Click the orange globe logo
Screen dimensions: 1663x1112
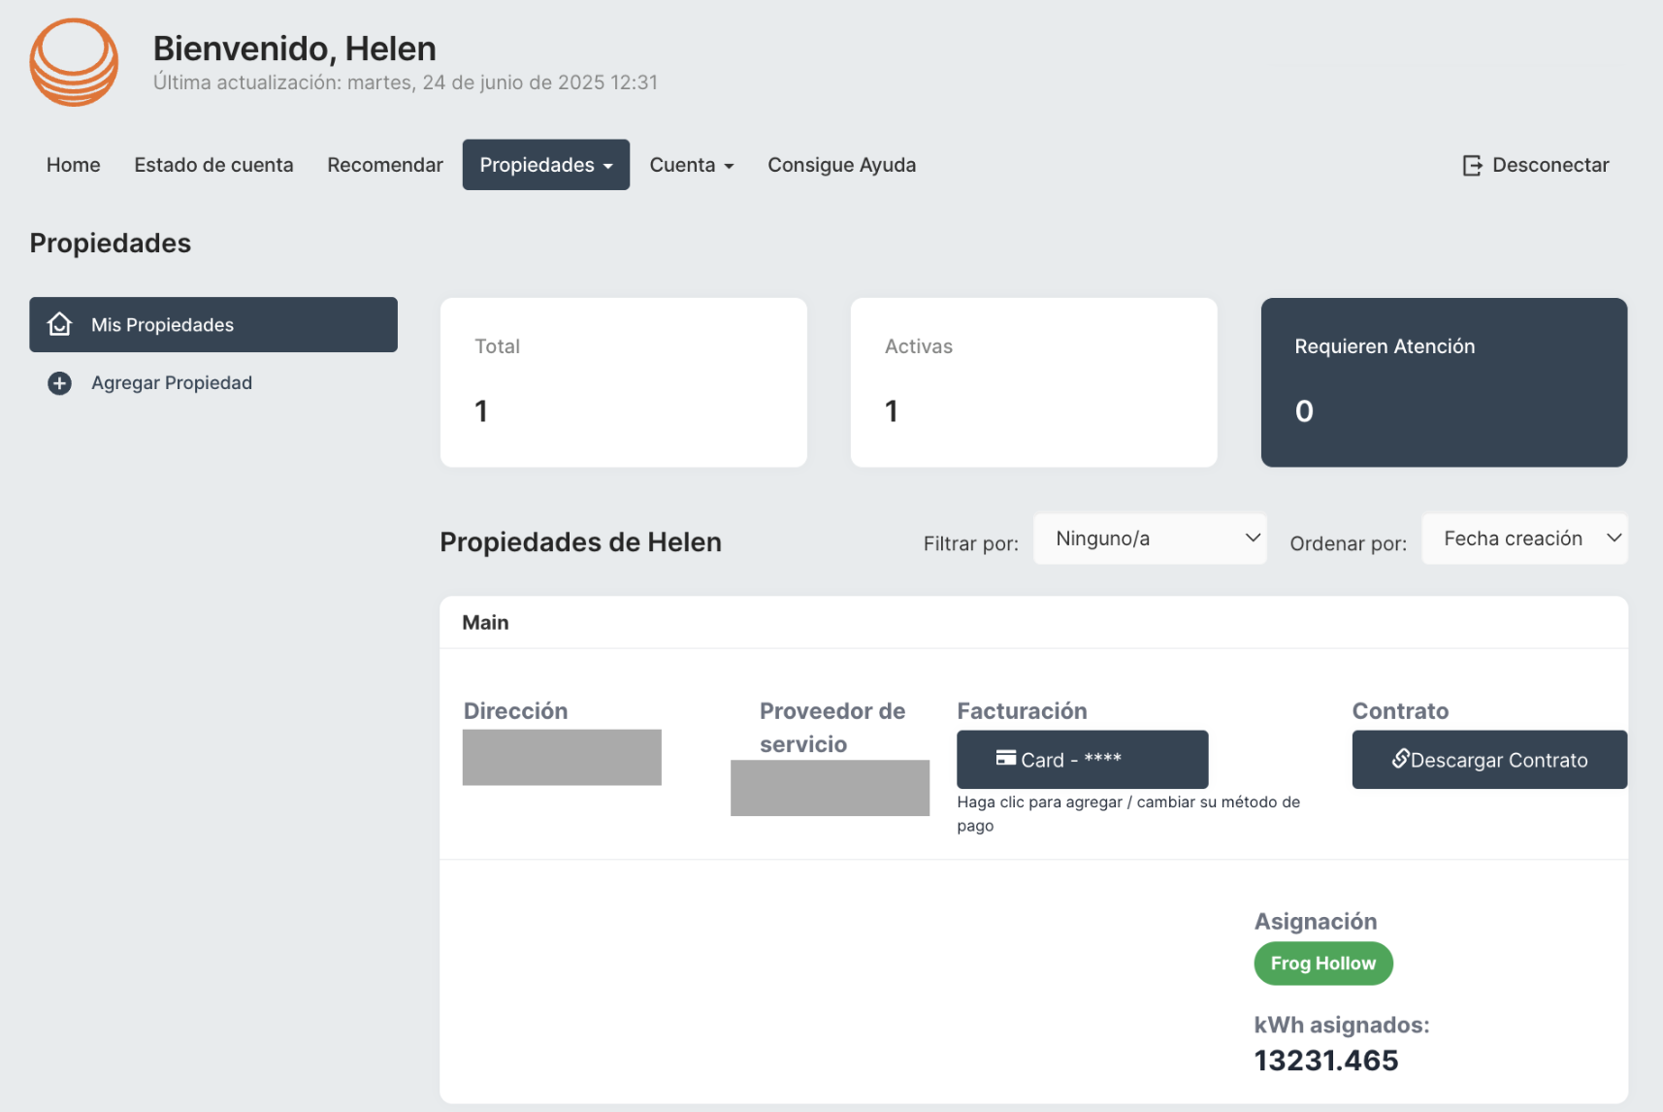coord(74,62)
